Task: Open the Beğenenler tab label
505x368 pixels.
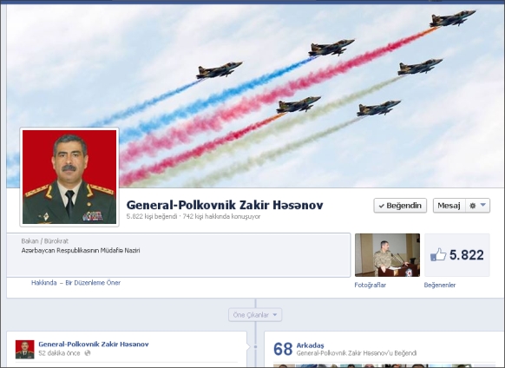Action: [440, 285]
